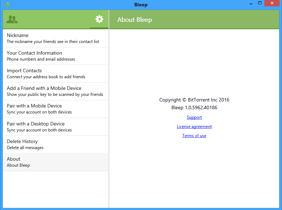
Task: Select the About Bleep entry
Action: (x=56, y=162)
